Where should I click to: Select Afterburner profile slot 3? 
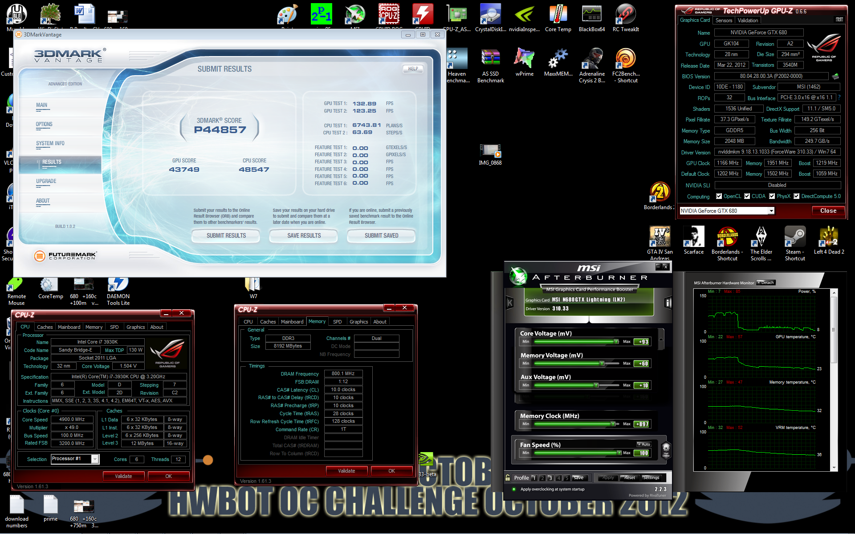550,478
